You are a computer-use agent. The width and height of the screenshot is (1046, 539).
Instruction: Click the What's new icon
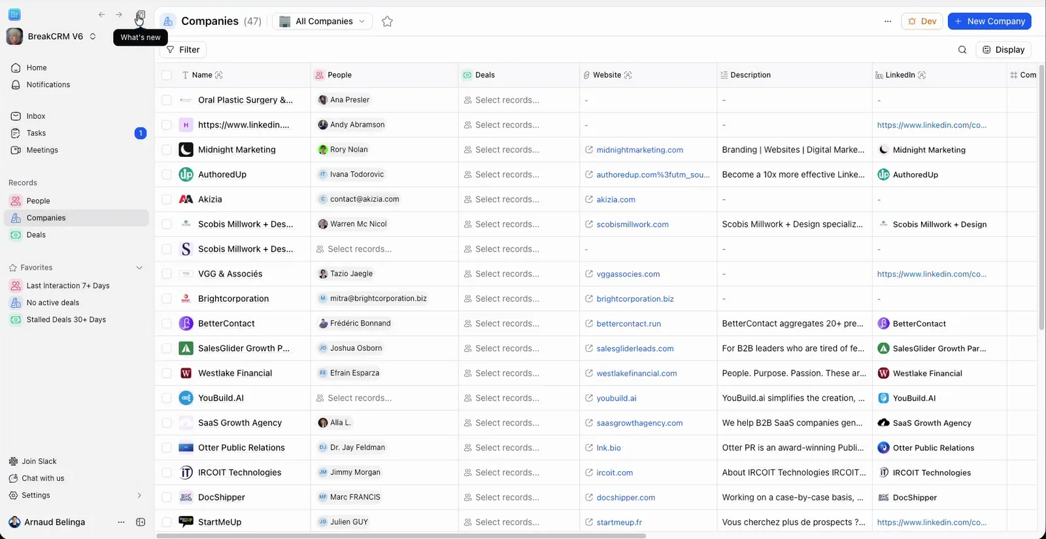coord(140,15)
